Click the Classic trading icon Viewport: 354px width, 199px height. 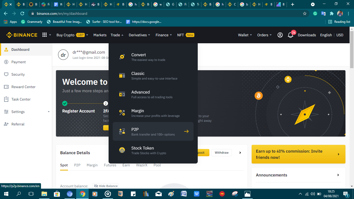pyautogui.click(x=122, y=75)
